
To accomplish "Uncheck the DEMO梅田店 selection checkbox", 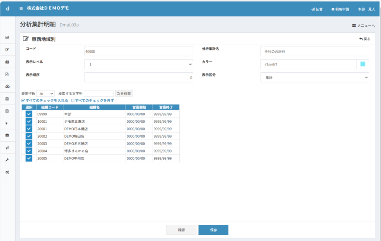I will click(29, 136).
